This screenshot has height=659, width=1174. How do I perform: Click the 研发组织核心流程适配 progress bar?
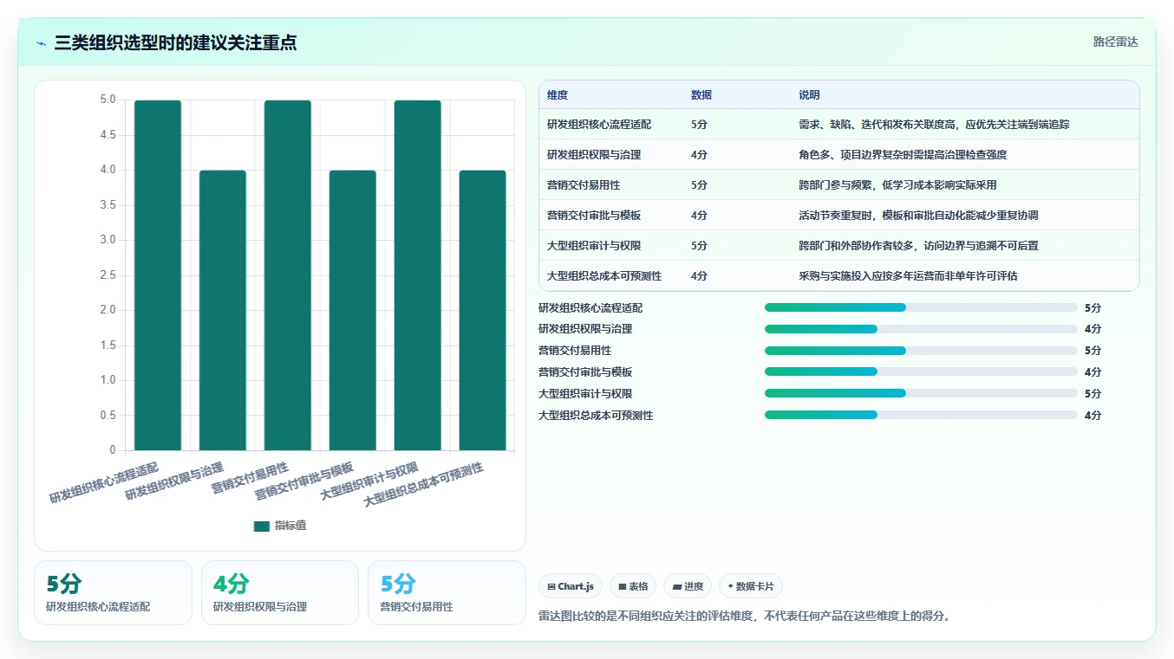click(x=921, y=307)
